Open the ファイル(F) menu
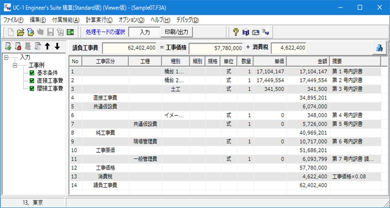The image size is (390, 208). 13,20
